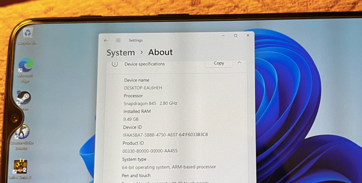Select the Counter-Strike Source shortcut icon
362x183 pixels.
pos(22,137)
